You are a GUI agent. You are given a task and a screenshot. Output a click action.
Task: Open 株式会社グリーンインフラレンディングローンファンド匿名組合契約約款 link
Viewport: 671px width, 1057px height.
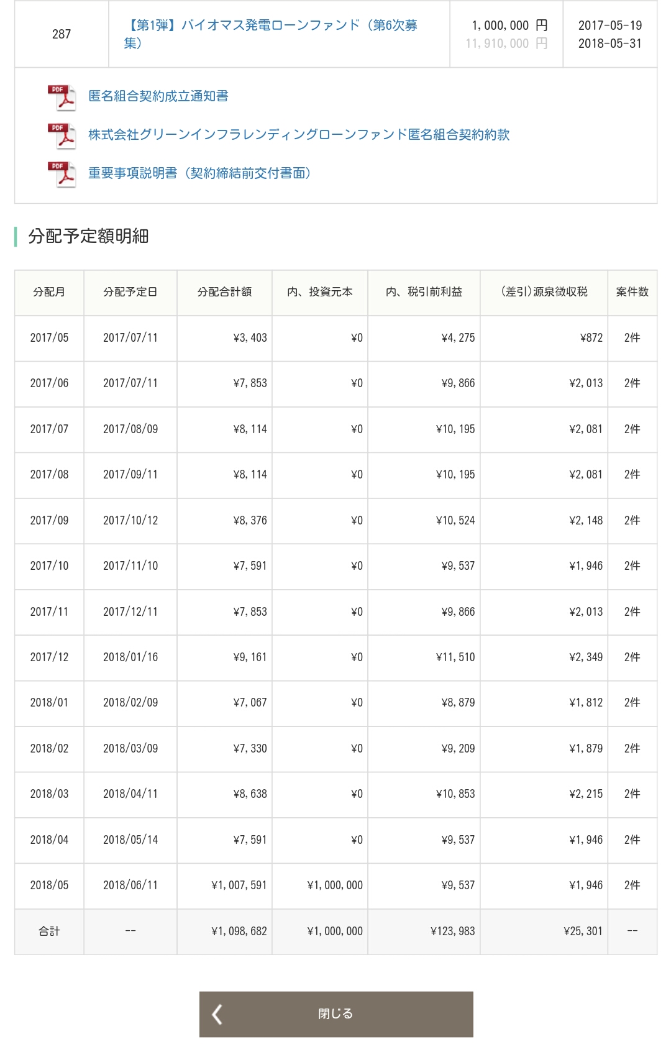point(298,135)
